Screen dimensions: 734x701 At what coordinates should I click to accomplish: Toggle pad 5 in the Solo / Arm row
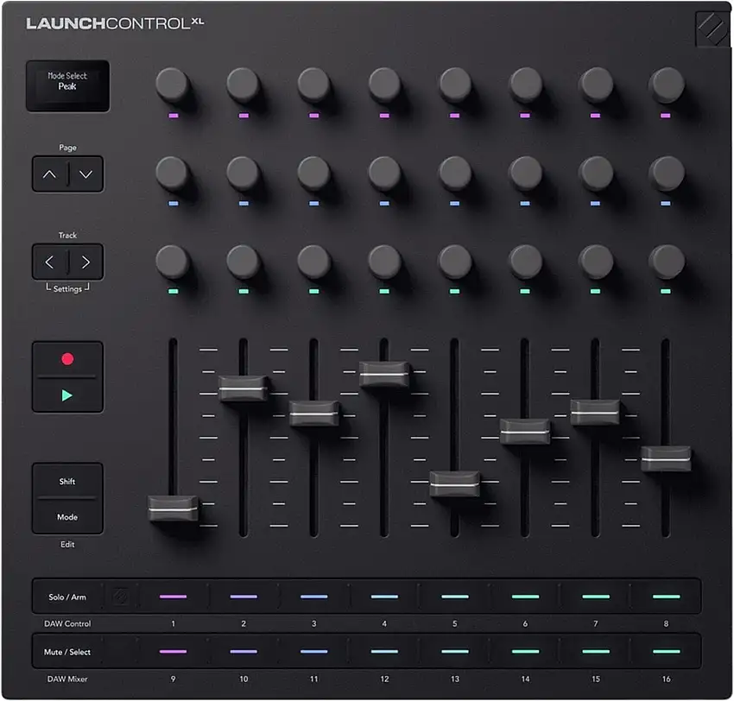pyautogui.click(x=455, y=597)
